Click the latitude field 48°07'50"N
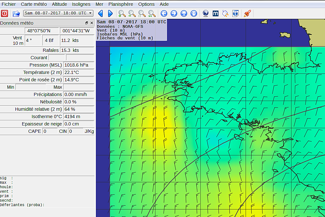Image resolution: width=325 pixels, height=217 pixels. [42, 31]
